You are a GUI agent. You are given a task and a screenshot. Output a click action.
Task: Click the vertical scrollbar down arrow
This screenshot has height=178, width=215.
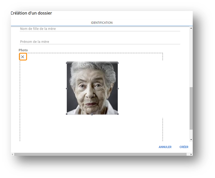tap(191, 140)
